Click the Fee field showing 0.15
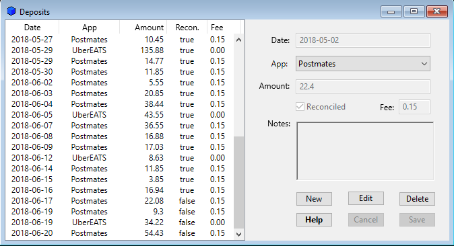 414,107
